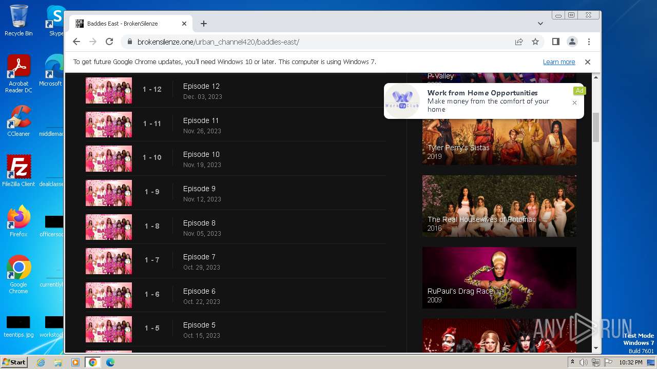This screenshot has height=369, width=657.
Task: Launch Internet Explorer from the taskbar
Action: pyautogui.click(x=41, y=362)
